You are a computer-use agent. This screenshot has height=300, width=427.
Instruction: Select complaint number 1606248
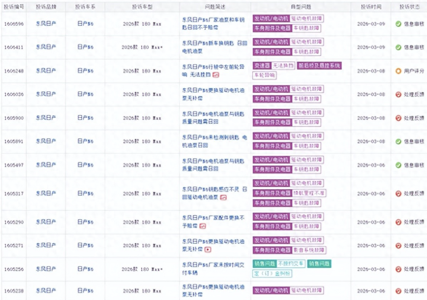click(x=14, y=71)
